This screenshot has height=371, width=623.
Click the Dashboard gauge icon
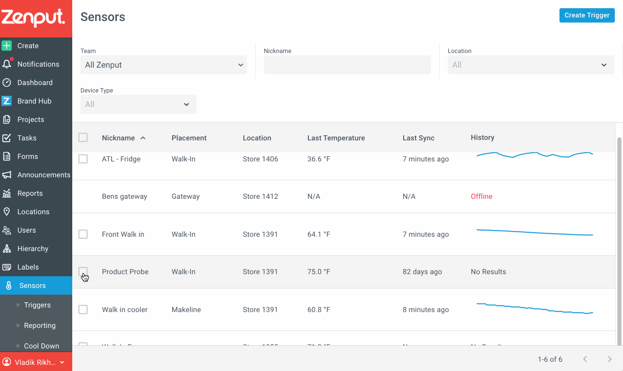7,83
